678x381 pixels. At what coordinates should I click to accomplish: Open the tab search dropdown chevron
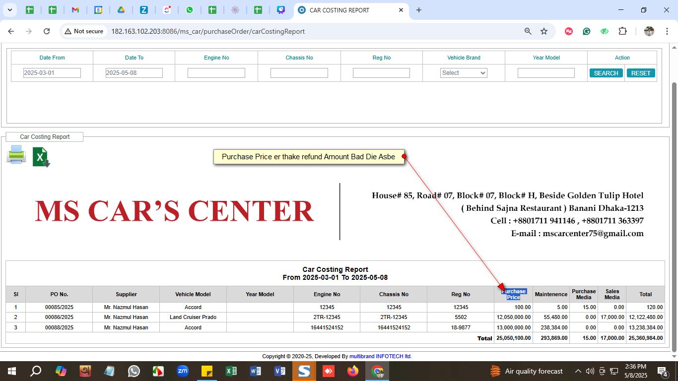10,10
